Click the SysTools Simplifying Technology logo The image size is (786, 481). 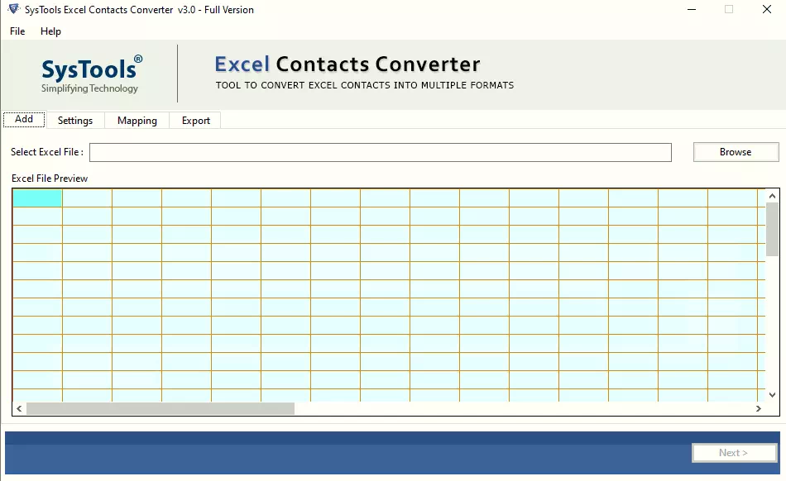pyautogui.click(x=91, y=74)
